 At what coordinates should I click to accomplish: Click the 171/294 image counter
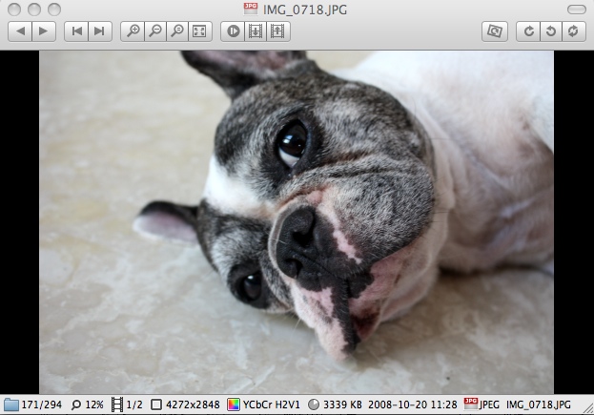42,405
